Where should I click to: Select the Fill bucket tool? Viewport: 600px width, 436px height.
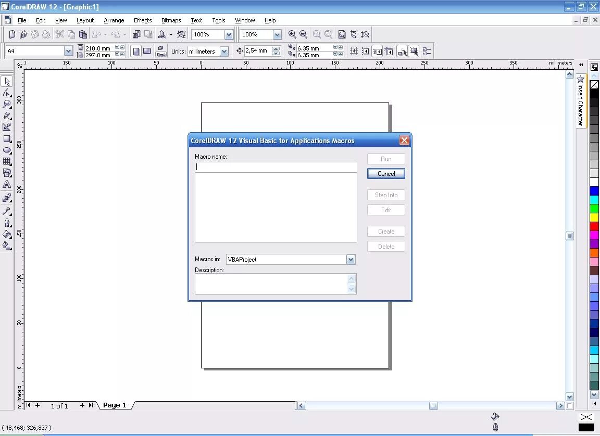7,234
